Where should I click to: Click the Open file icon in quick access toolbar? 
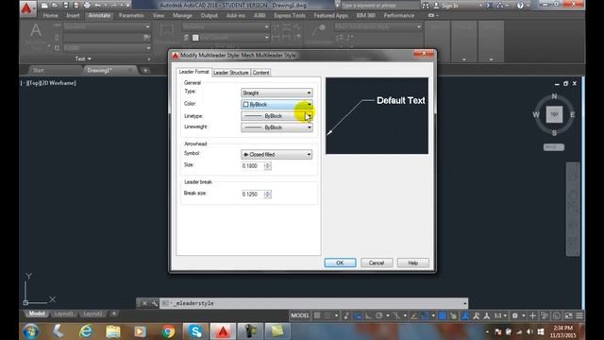click(x=55, y=6)
